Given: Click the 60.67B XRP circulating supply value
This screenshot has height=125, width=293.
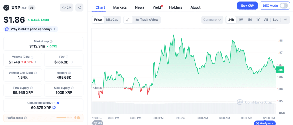Looking at the screenshot, I should [x=41, y=108].
